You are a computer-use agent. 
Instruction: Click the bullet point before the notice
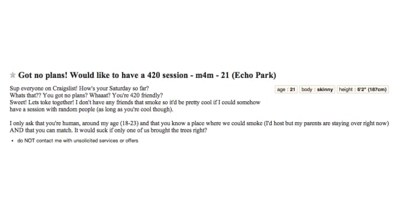tap(12, 141)
